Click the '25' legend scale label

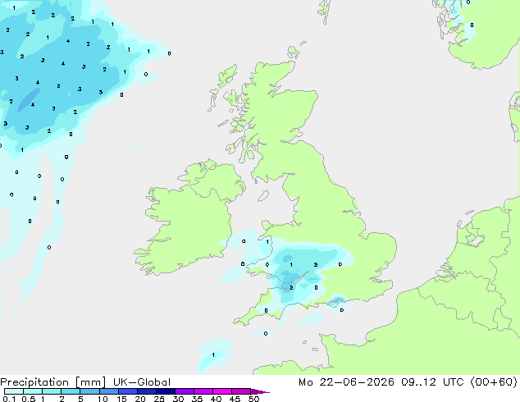click(159, 399)
